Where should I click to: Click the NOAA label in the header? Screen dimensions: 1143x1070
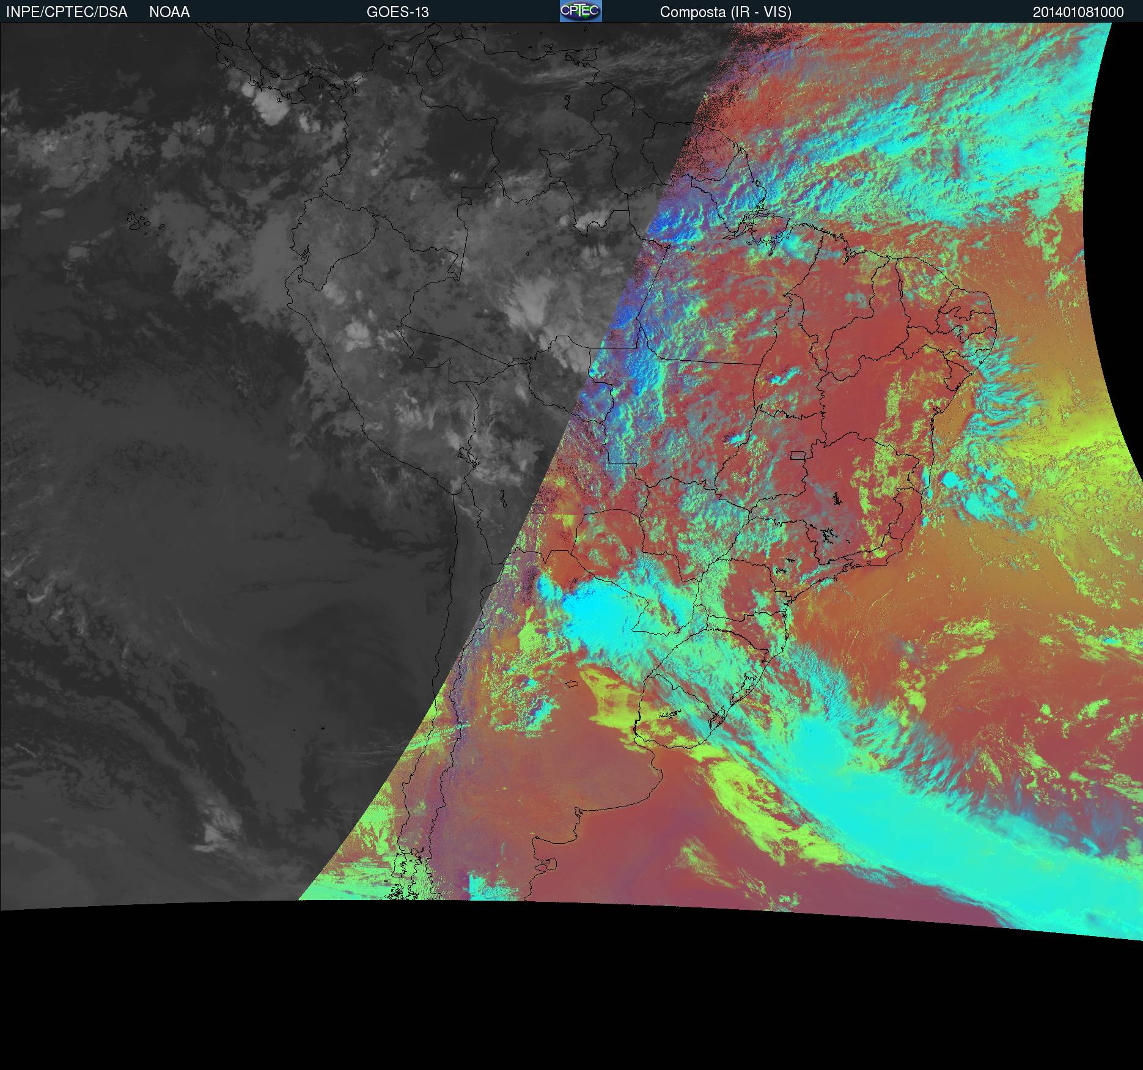tap(169, 12)
